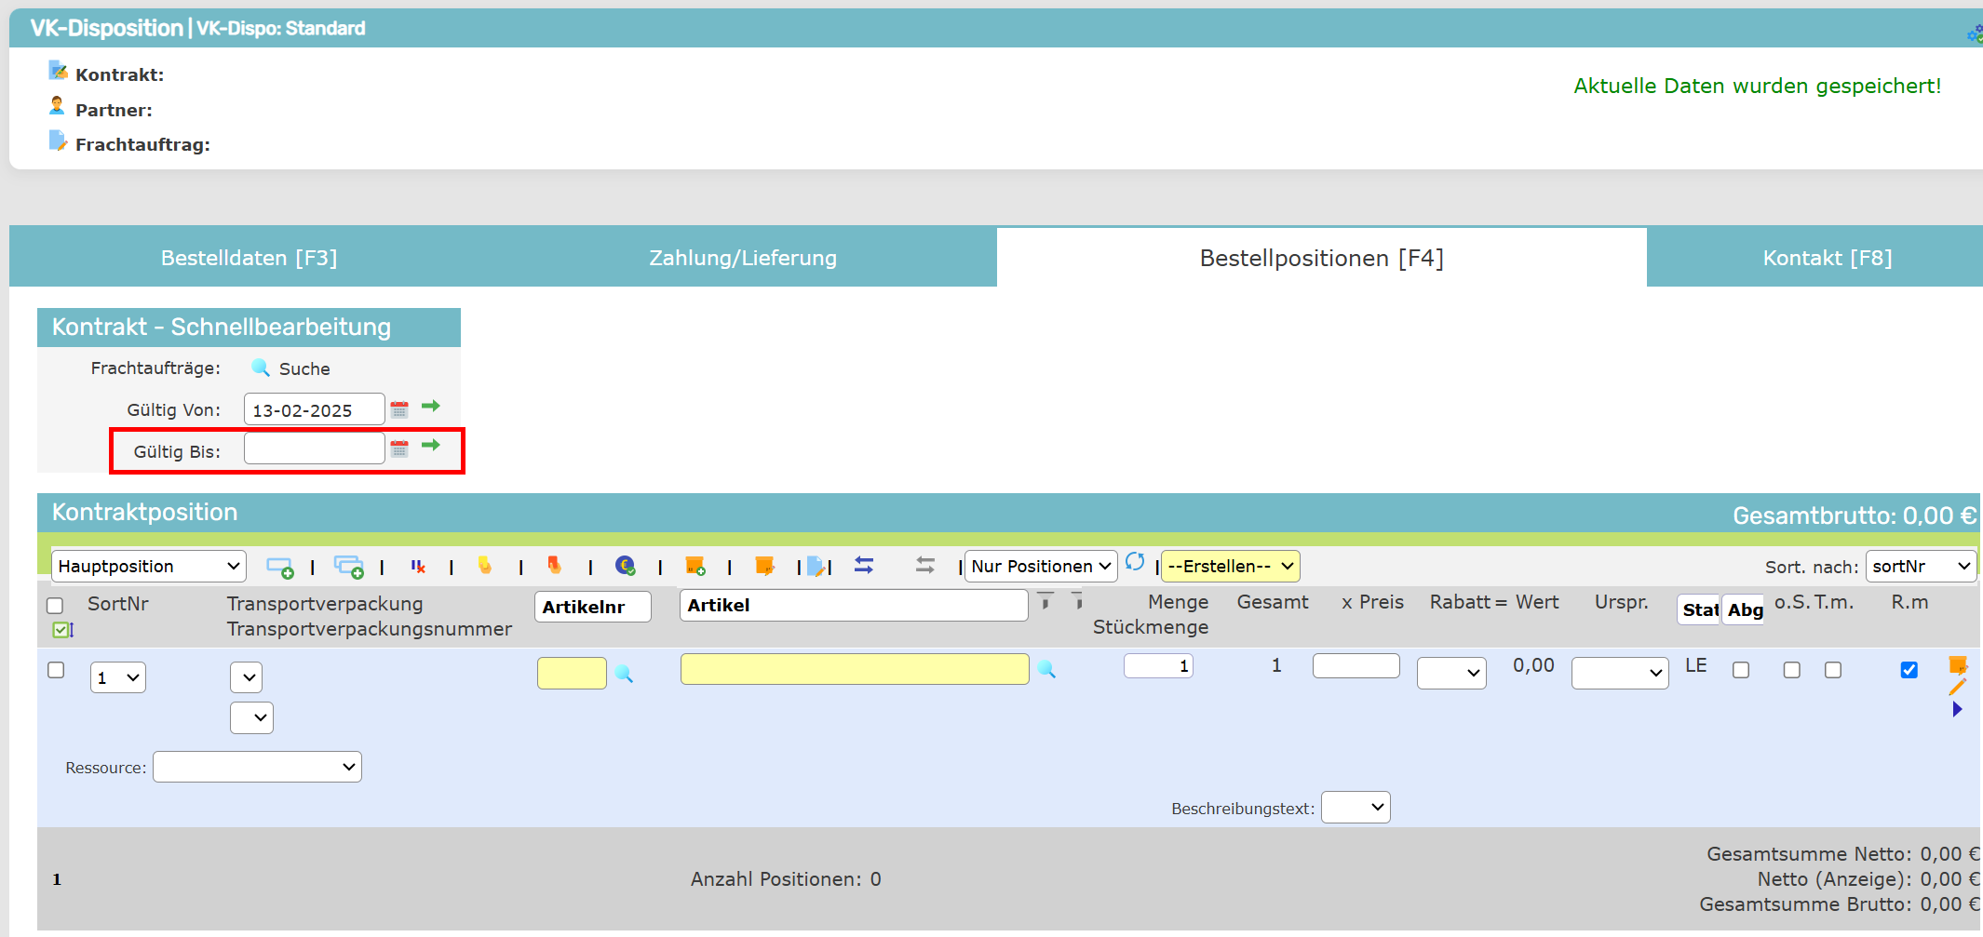
Task: Click the Suche link for Frachtaufträge
Action: pyautogui.click(x=304, y=368)
